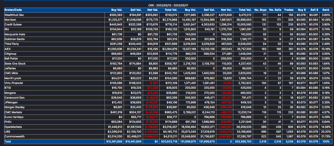Click the Sell $ column header
Screen dimensions: 334x146
(x=315, y=10)
